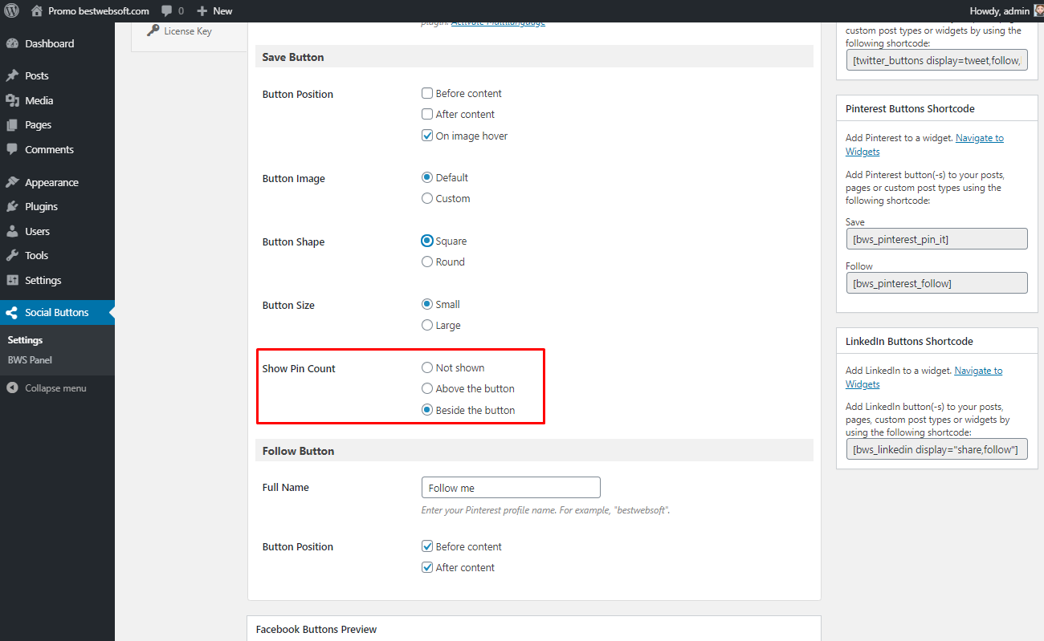The image size is (1044, 641).
Task: Click Navigate to Widgets link under Pinterest
Action: pyautogui.click(x=924, y=144)
